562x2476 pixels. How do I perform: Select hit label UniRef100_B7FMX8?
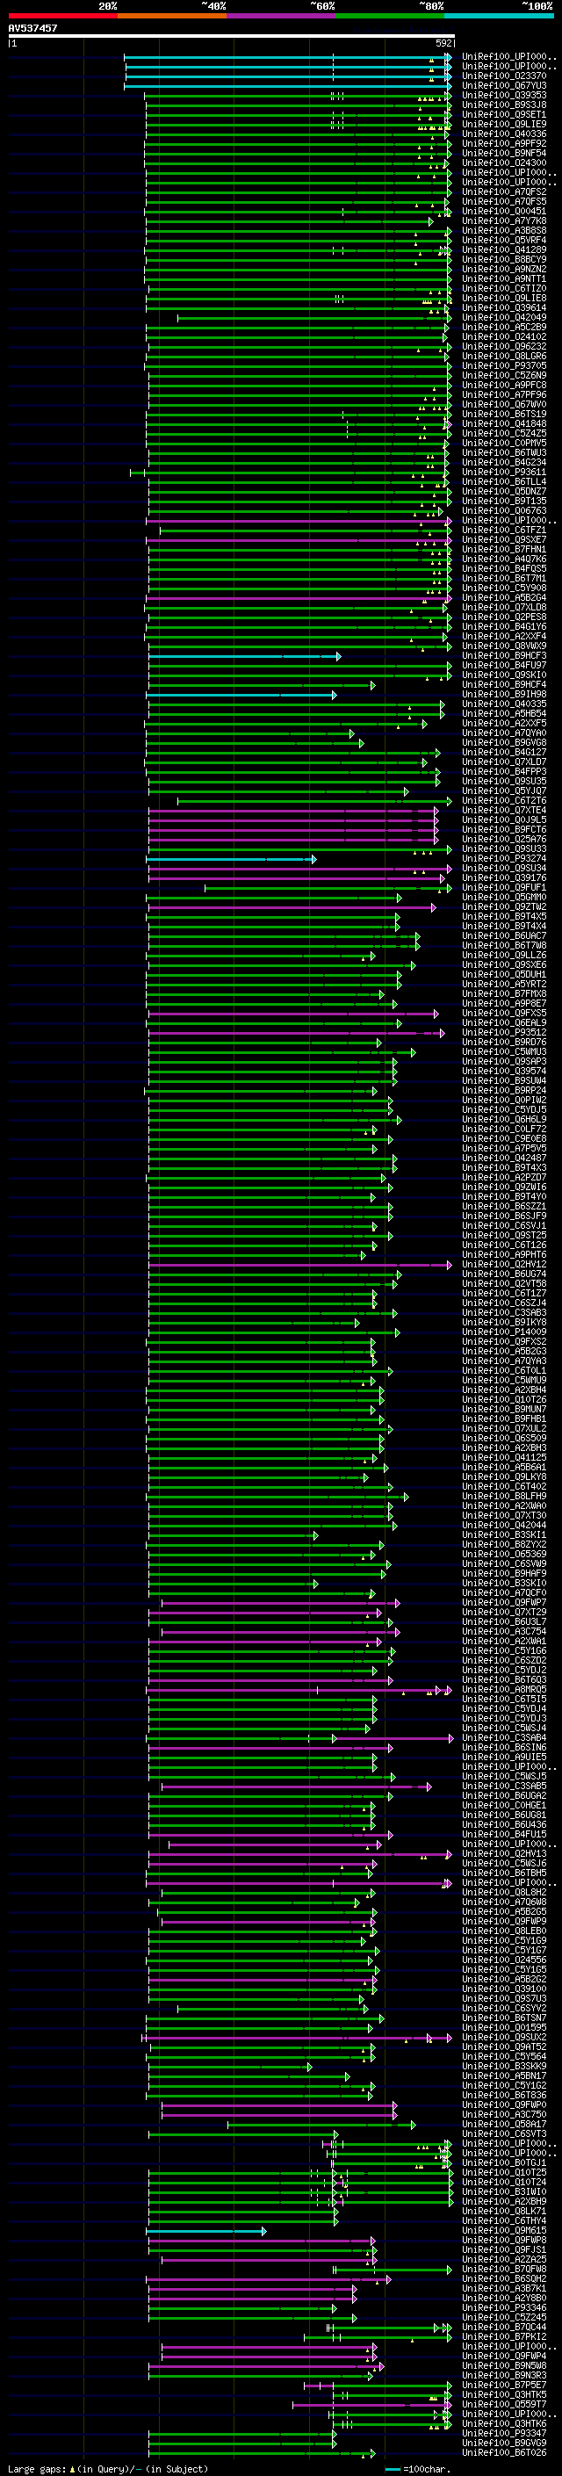pyautogui.click(x=504, y=994)
